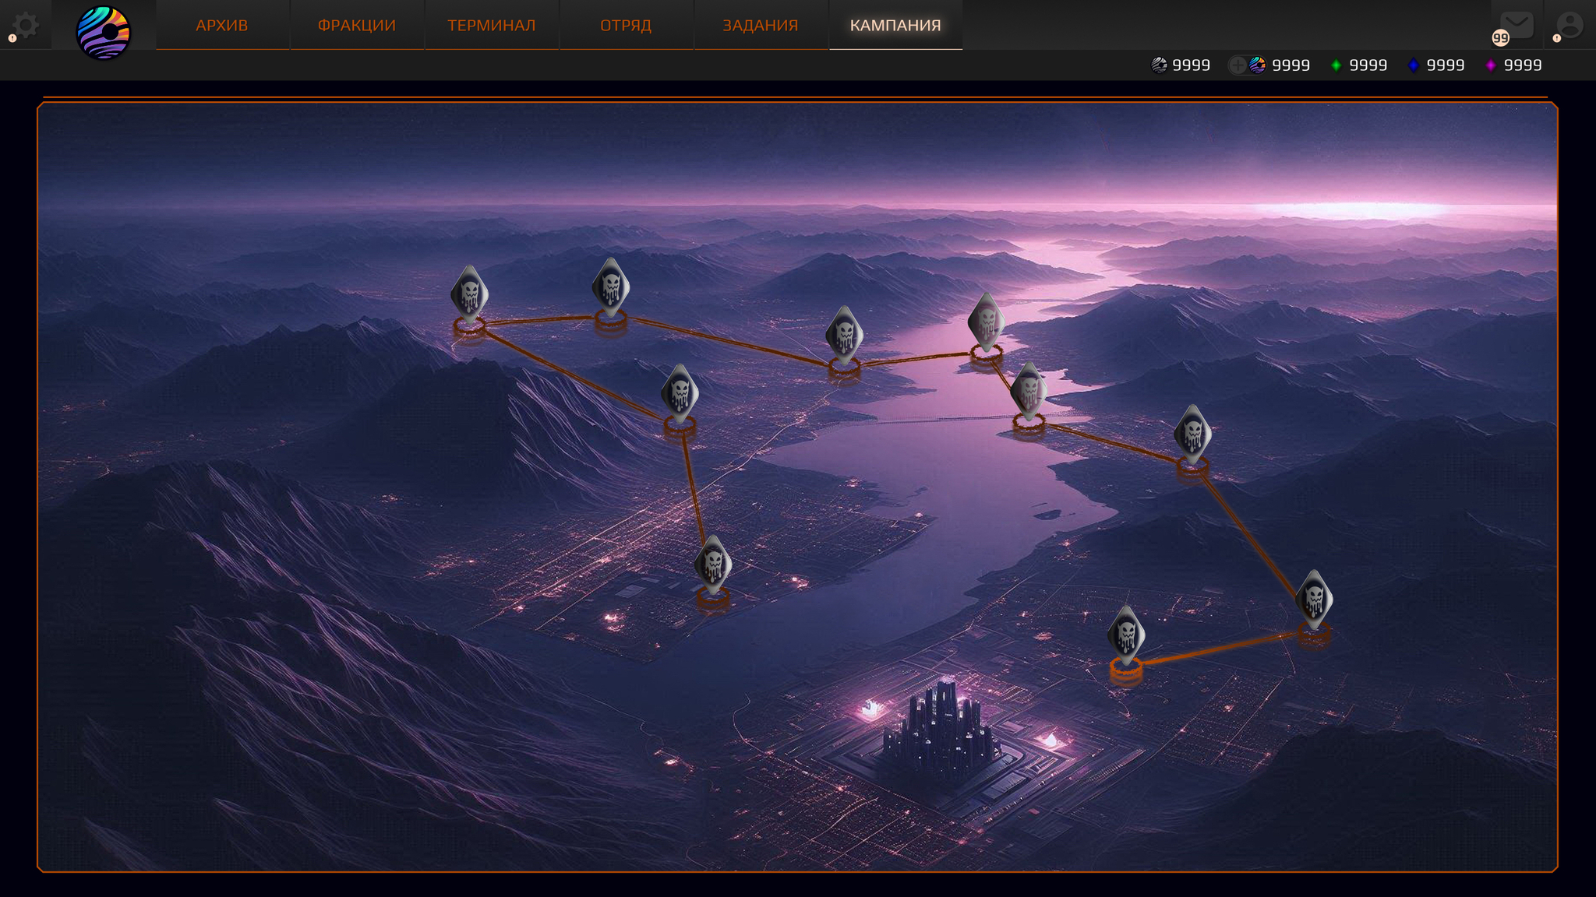This screenshot has height=897, width=1596.
Task: Click the green gem currency icon
Action: (1336, 65)
